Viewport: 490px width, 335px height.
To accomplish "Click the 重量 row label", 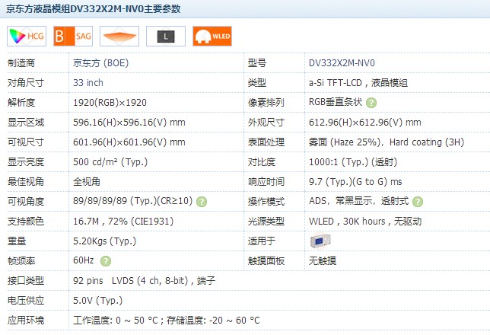I will click(x=17, y=241).
